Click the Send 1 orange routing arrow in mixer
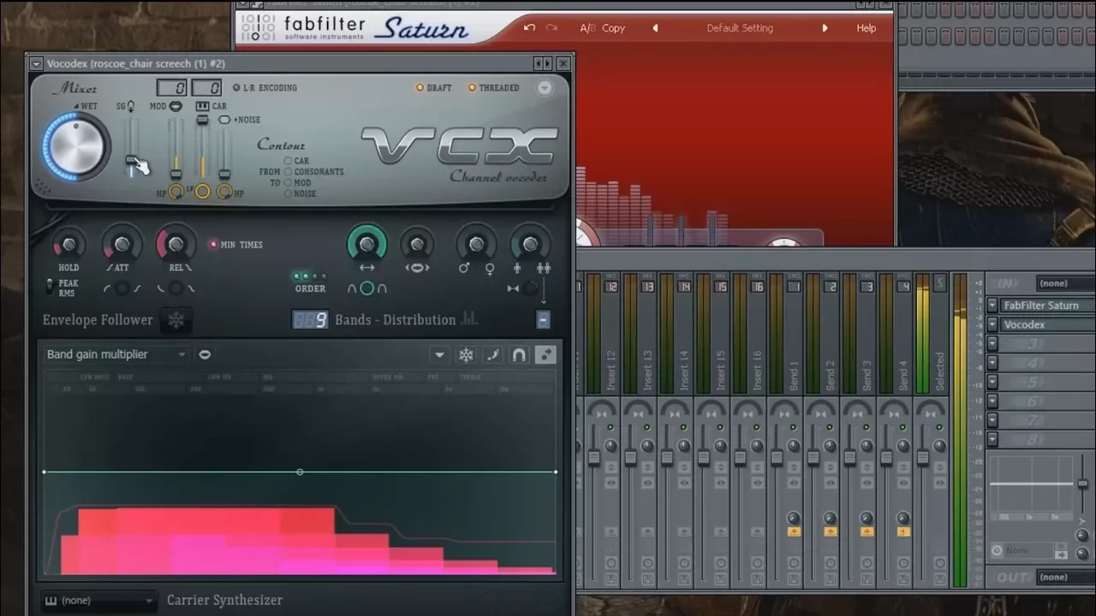 pos(794,531)
